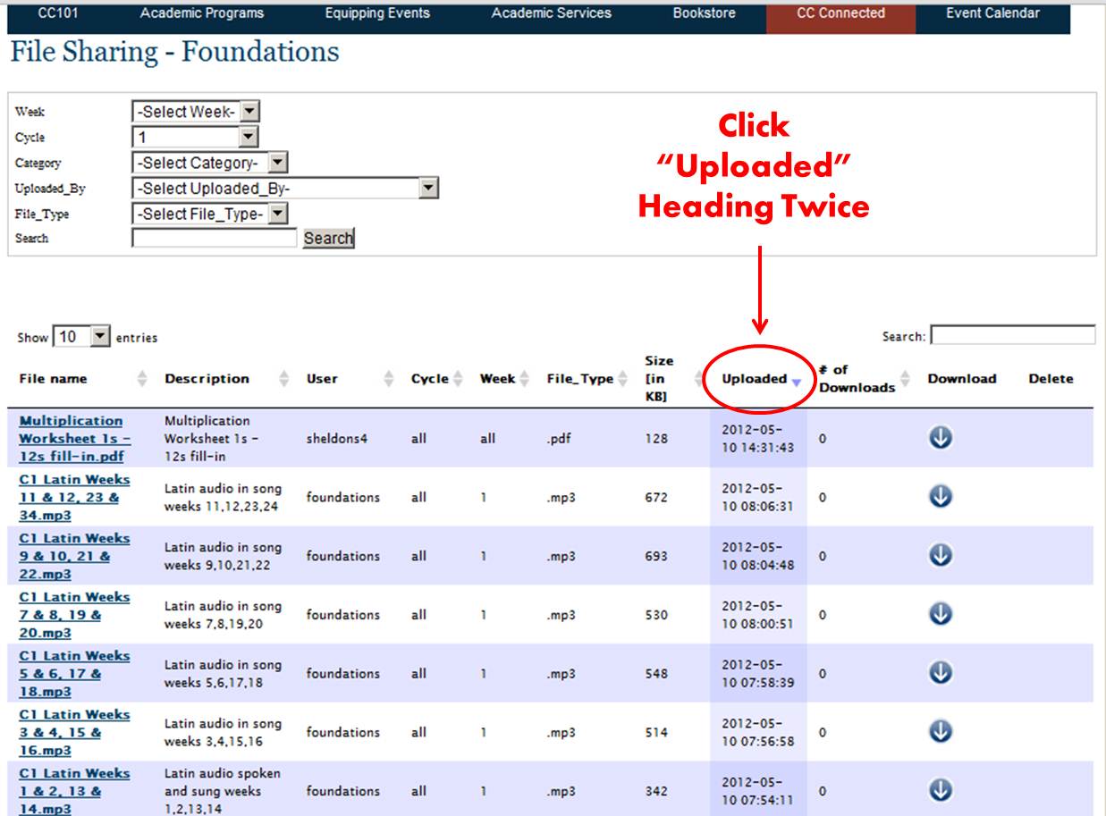The height and width of the screenshot is (816, 1106).
Task: Download C1 Latin Weeks 9 & 10 mp3
Action: click(941, 556)
